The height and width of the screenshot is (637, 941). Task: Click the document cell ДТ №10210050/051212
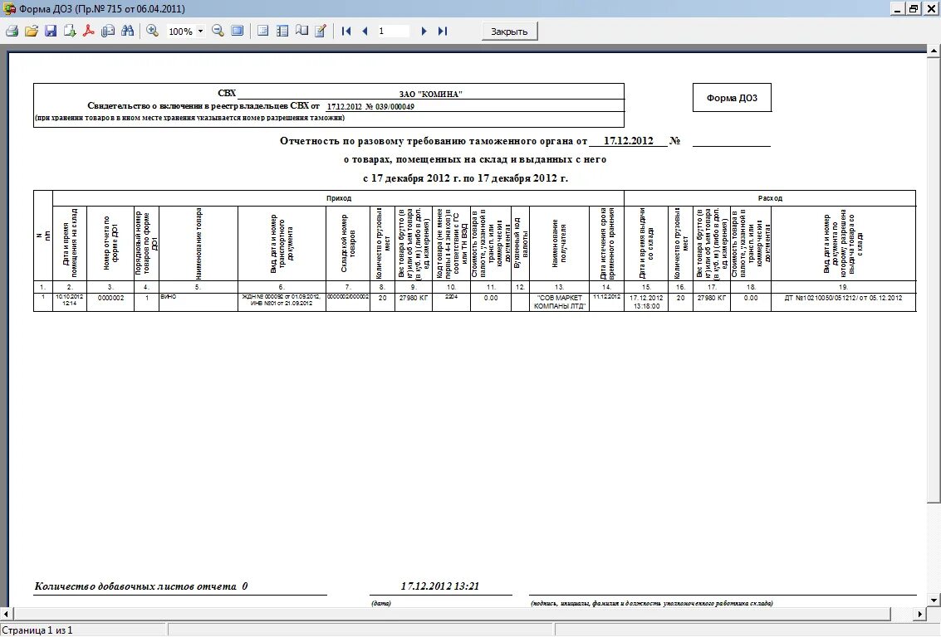[843, 301]
